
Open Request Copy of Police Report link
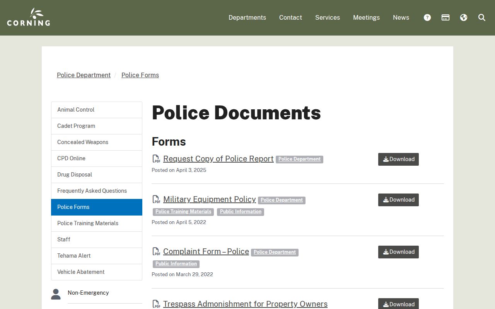pos(218,159)
